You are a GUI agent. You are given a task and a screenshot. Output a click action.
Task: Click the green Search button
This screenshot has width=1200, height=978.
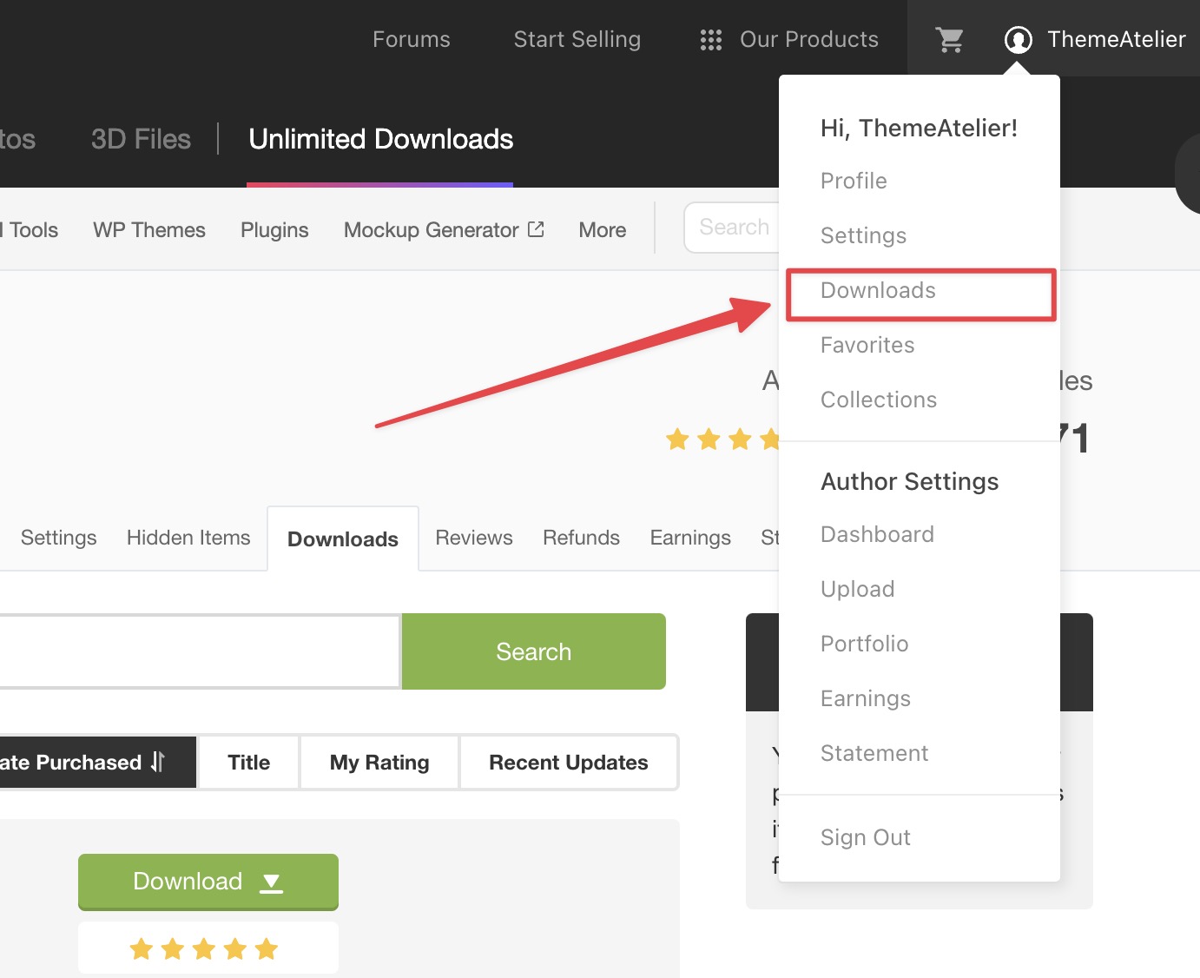[x=533, y=651]
